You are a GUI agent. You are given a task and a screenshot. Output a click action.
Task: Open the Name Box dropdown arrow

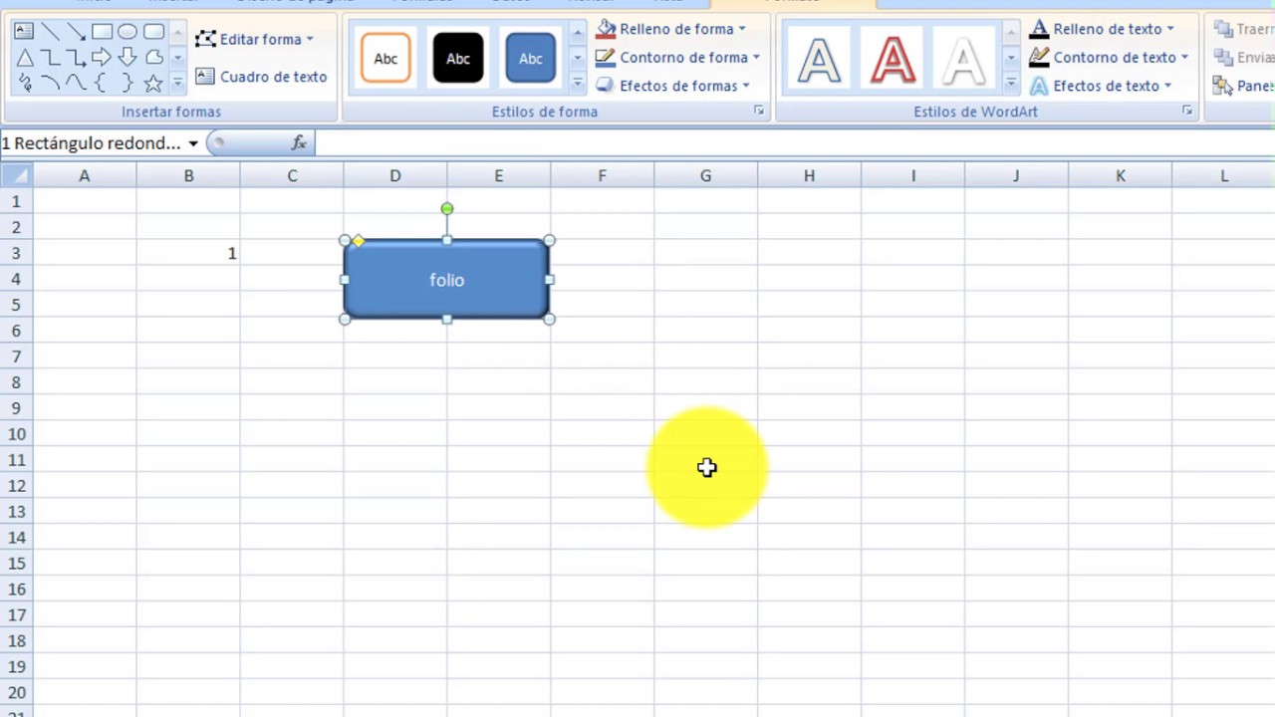pos(193,143)
